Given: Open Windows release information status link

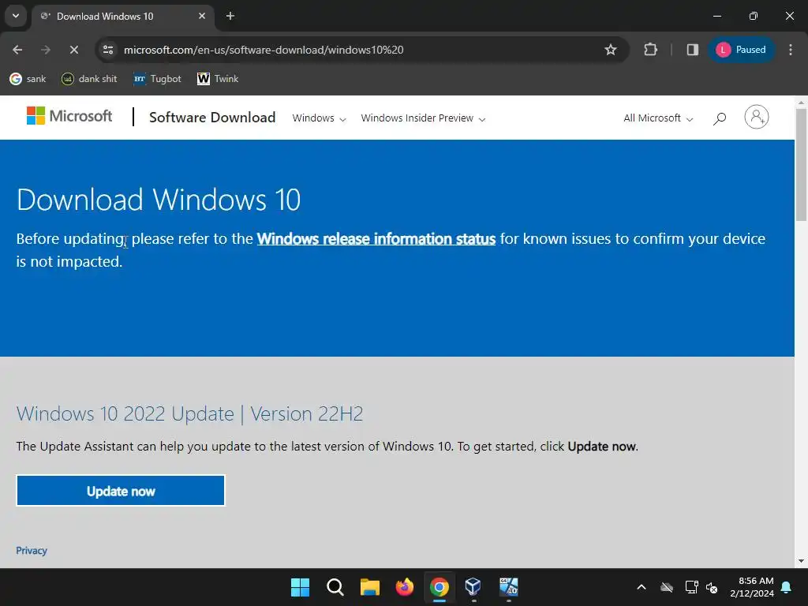Looking at the screenshot, I should pos(376,238).
